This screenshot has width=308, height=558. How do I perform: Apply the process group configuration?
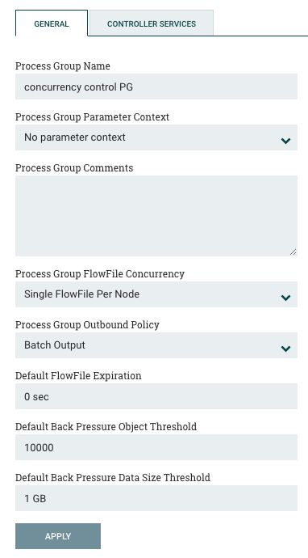click(58, 536)
